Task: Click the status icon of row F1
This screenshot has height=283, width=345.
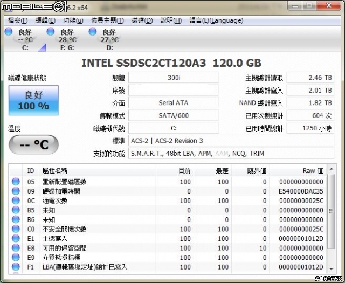Action: pyautogui.click(x=16, y=267)
